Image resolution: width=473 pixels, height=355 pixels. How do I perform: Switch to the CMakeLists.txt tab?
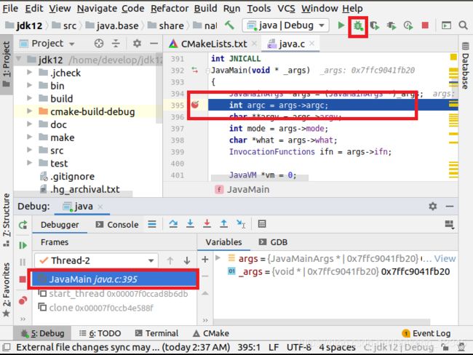[x=214, y=44]
